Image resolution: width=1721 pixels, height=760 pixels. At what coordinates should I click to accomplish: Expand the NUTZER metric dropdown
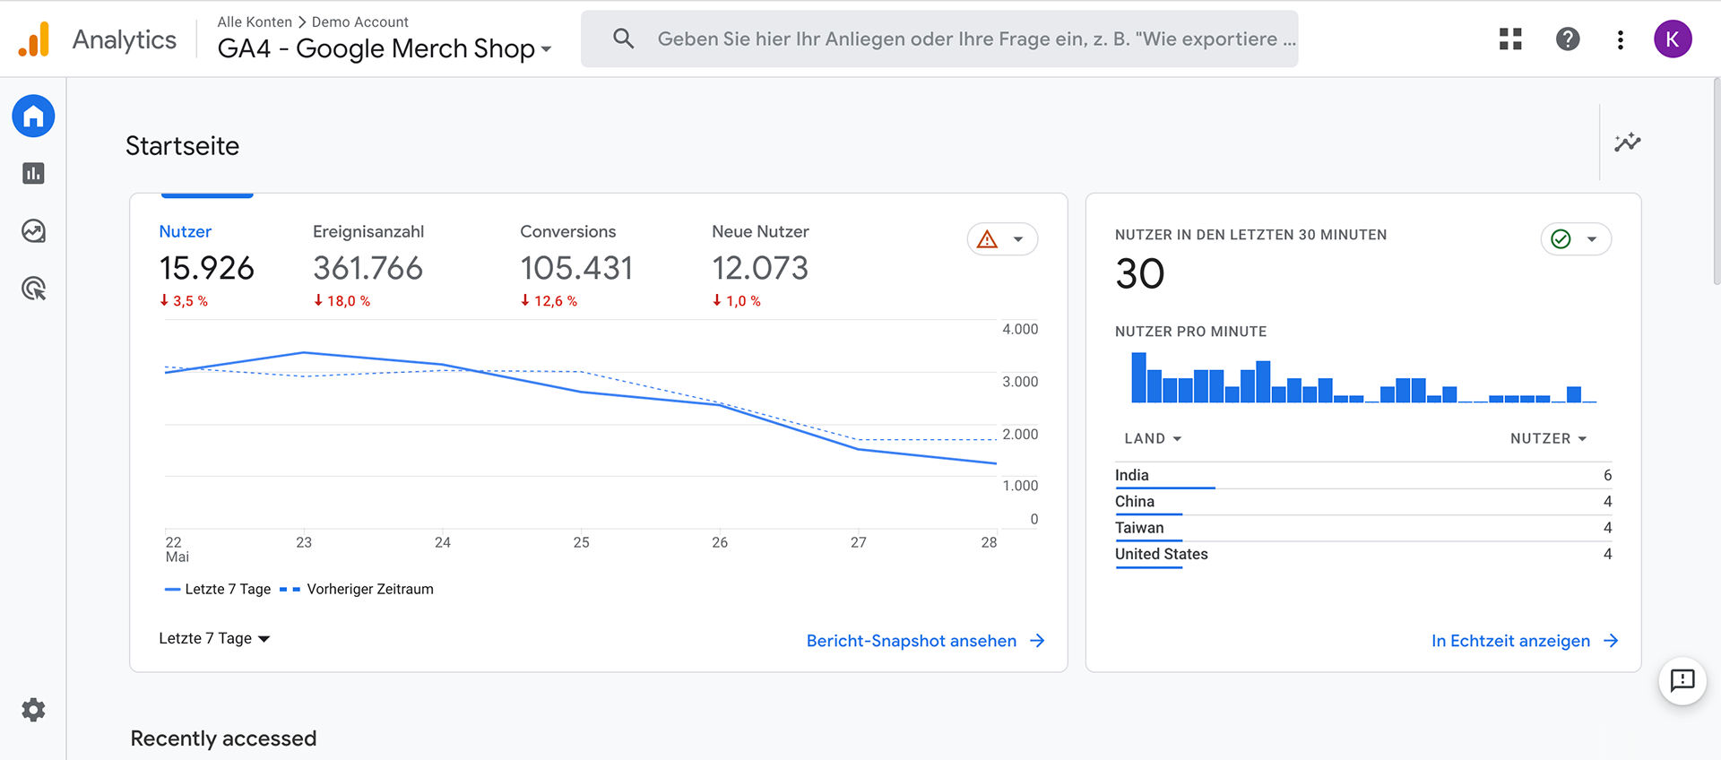1548,438
